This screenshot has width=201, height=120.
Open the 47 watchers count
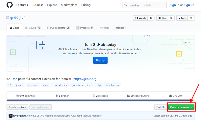[x=151, y=18]
